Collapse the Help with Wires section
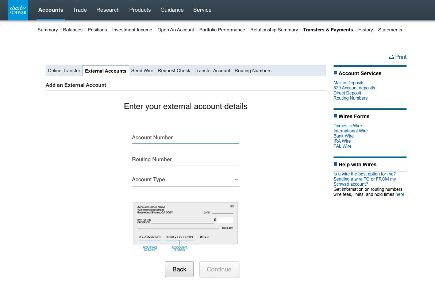435x290 pixels. 336,164
